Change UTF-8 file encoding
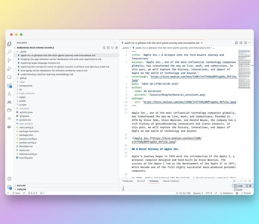Viewport: 259px width, 224px height. 209,193
